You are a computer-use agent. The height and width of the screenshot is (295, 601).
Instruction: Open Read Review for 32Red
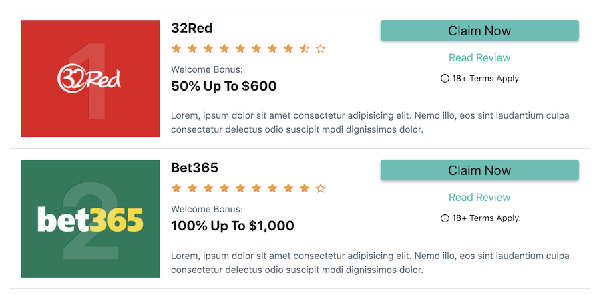pos(479,58)
